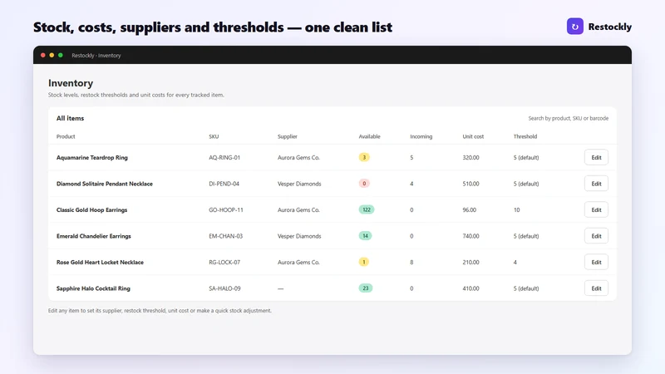Select the Sapphire Halo Cocktail Ring name
The height and width of the screenshot is (374, 665).
pyautogui.click(x=93, y=288)
